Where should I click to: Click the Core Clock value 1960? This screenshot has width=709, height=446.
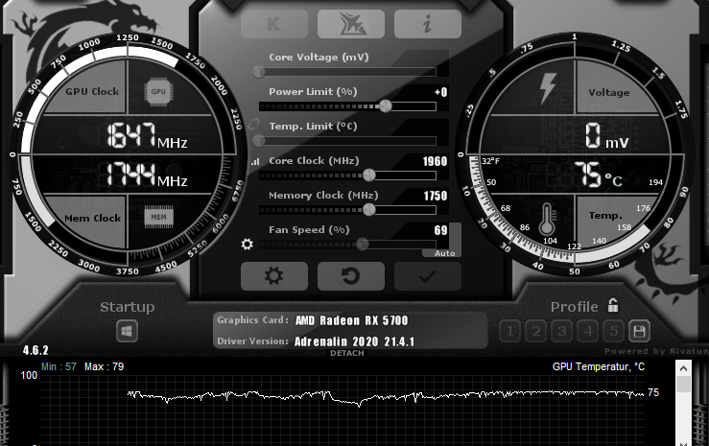click(x=435, y=161)
